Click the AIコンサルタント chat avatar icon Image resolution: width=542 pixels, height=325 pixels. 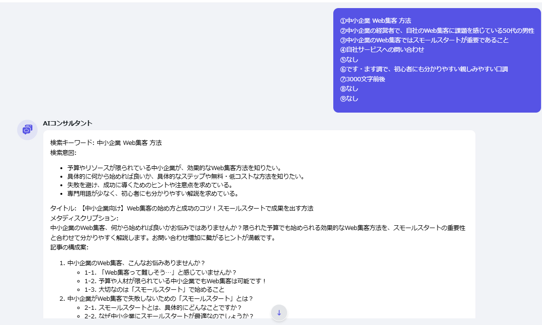click(27, 130)
